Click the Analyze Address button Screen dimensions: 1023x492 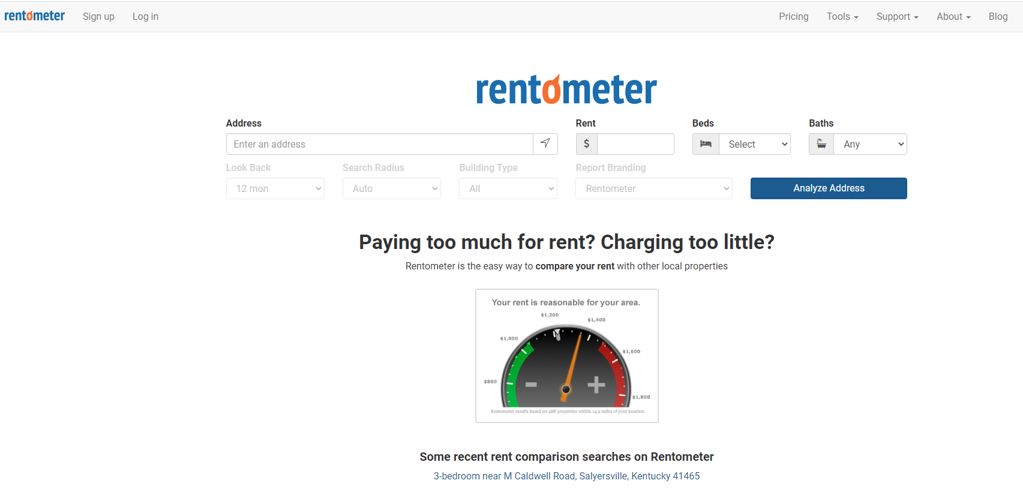[x=829, y=188]
